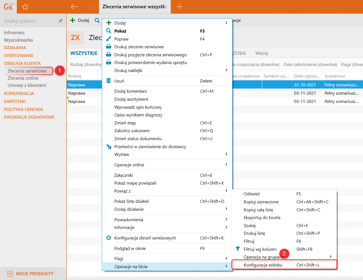The image size is (363, 280).
Task: Click the funnel icon beside Filtruj wg kolumn
Action: (x=238, y=249)
